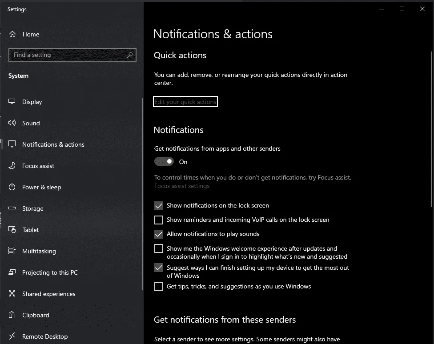434x344 pixels.
Task: Click Edit your quick actions link
Action: tap(185, 102)
